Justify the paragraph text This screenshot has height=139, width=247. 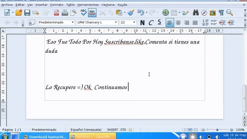click(195, 23)
